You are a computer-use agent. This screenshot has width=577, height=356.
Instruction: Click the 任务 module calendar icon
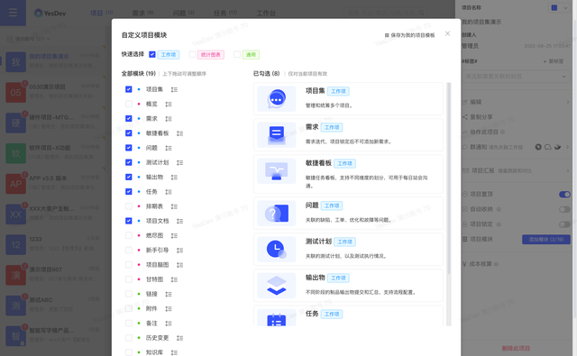[277, 319]
